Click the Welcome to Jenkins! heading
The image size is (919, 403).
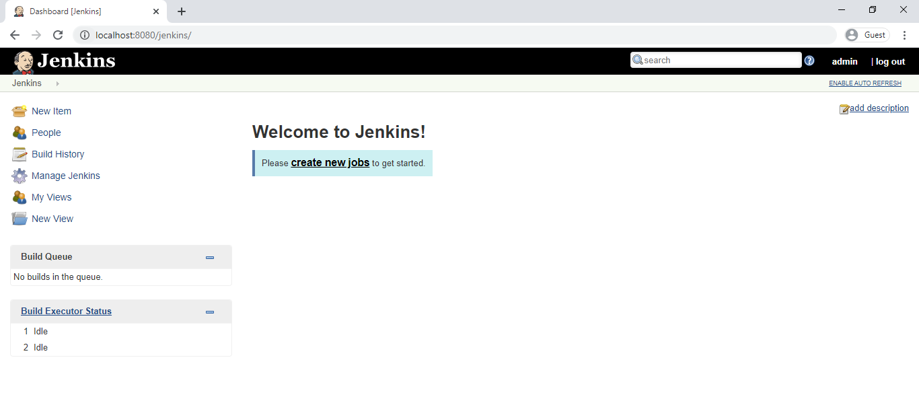pyautogui.click(x=339, y=132)
